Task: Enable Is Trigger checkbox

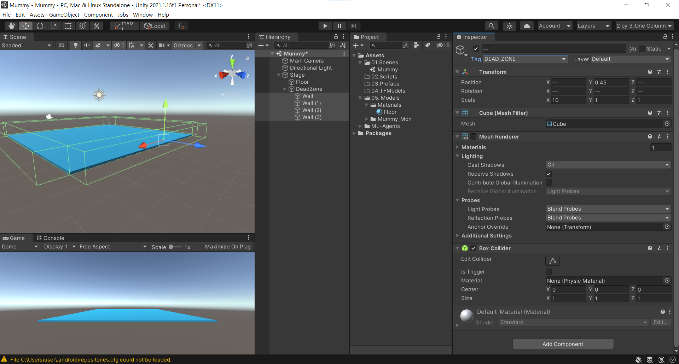Action: [549, 272]
